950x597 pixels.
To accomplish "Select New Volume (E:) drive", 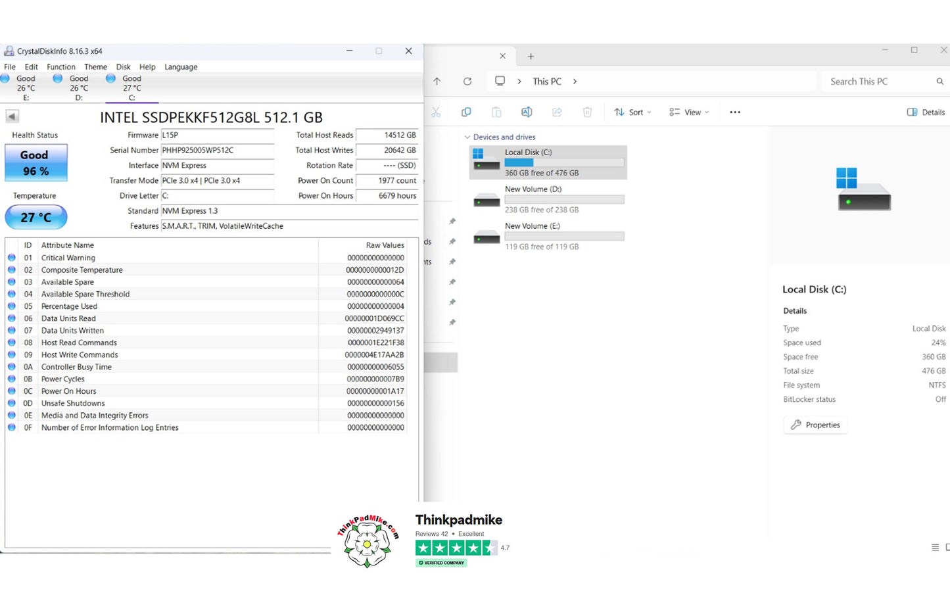I will tap(548, 236).
